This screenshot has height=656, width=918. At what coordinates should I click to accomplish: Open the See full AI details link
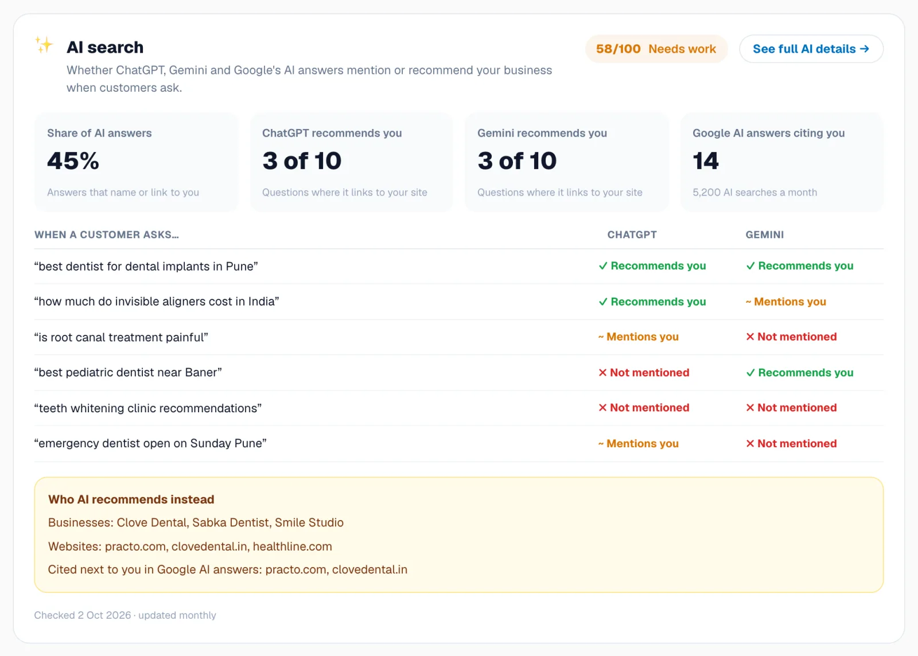point(811,49)
